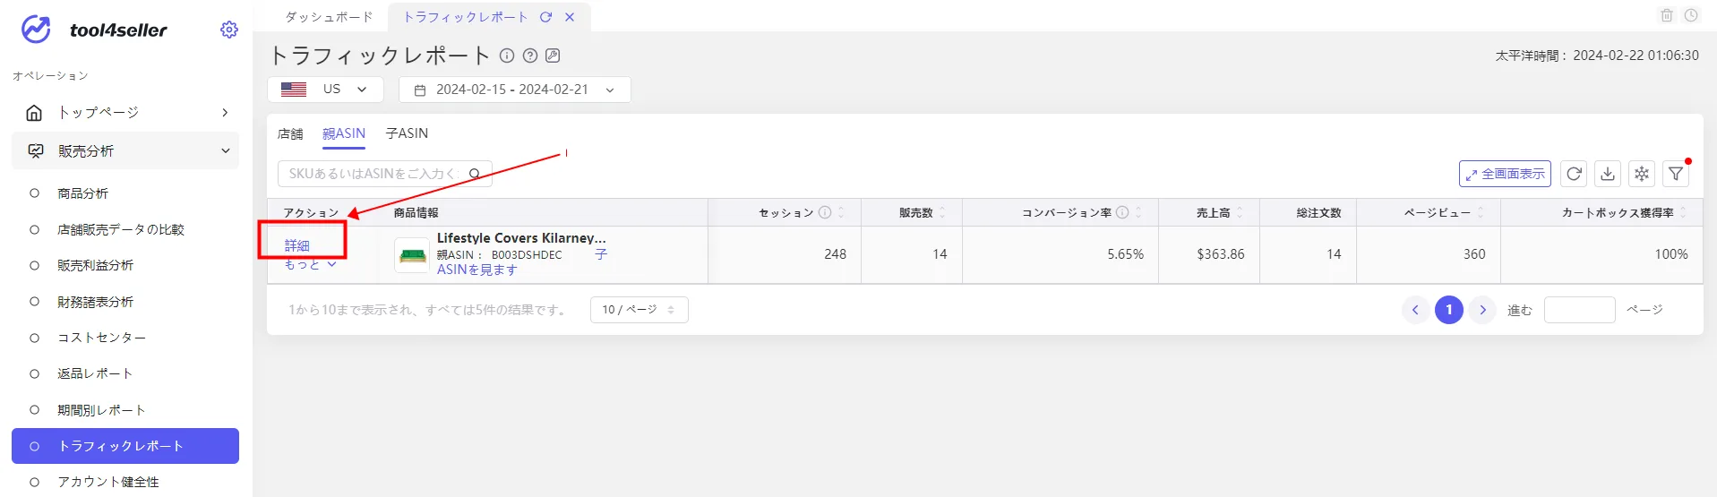Image resolution: width=1717 pixels, height=497 pixels.
Task: Click the info circle icon beside page title
Action: (507, 56)
